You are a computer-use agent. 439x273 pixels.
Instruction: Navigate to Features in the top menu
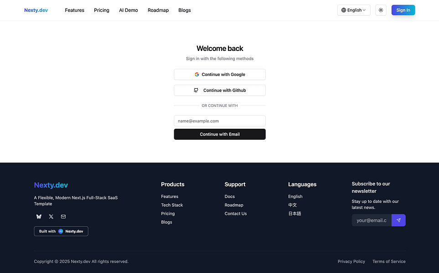coord(74,10)
